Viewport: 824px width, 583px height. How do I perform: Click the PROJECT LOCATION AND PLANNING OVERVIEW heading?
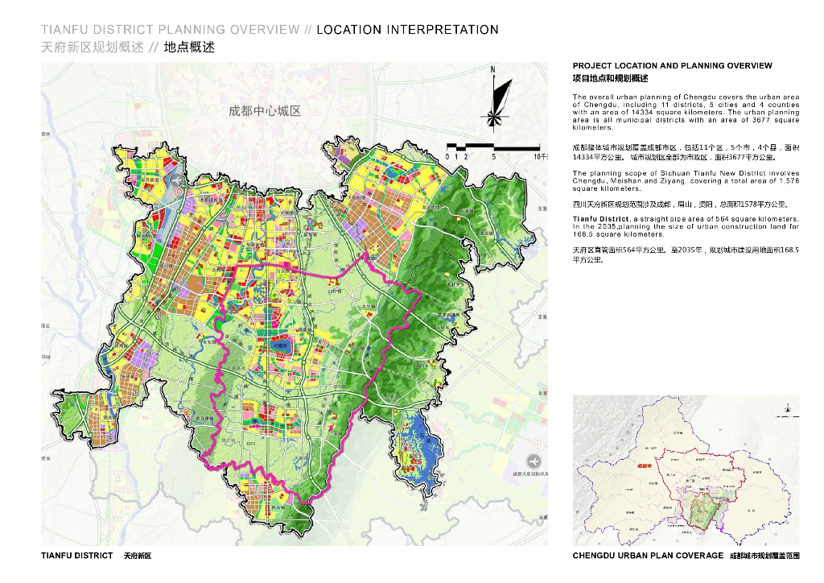(672, 65)
